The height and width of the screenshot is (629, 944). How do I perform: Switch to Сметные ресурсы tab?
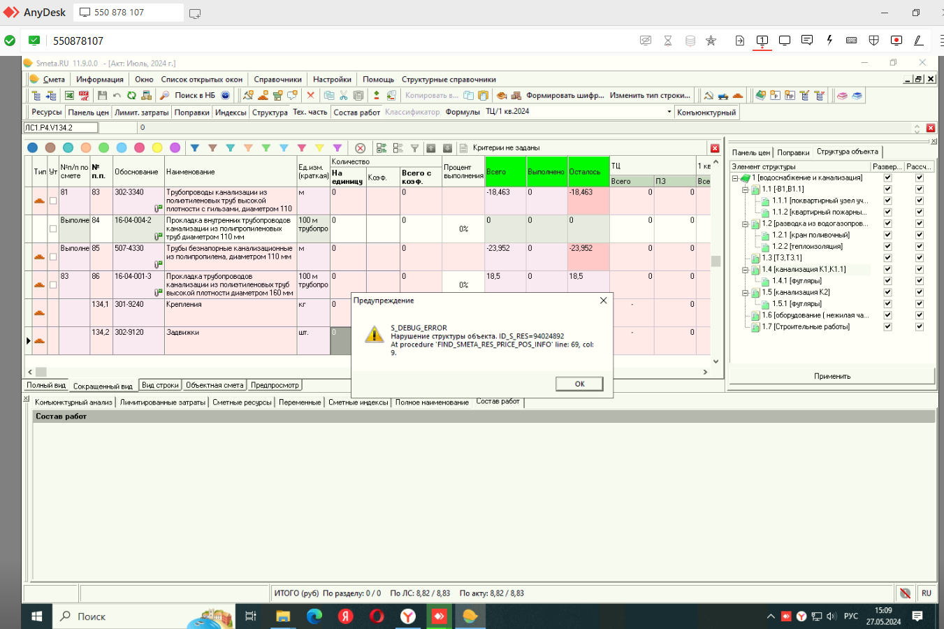click(x=242, y=402)
